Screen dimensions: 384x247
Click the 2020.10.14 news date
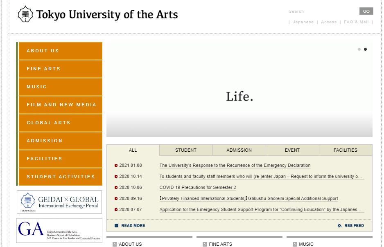click(131, 176)
